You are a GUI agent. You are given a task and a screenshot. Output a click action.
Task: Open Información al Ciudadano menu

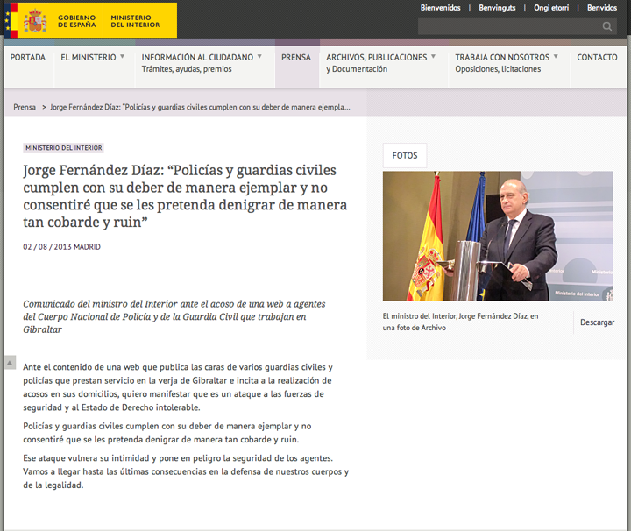pos(197,58)
